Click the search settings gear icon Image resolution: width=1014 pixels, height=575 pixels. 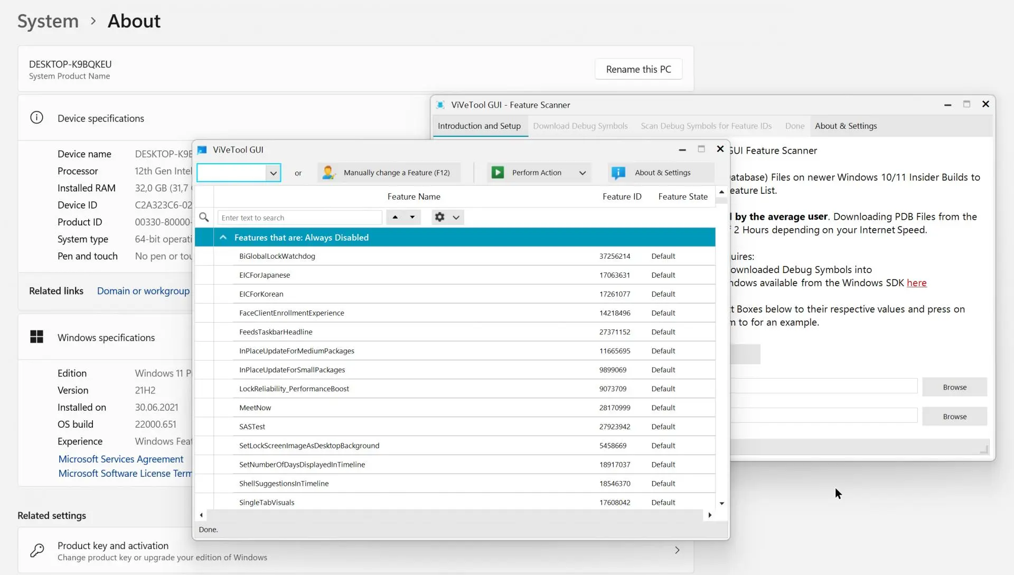439,217
